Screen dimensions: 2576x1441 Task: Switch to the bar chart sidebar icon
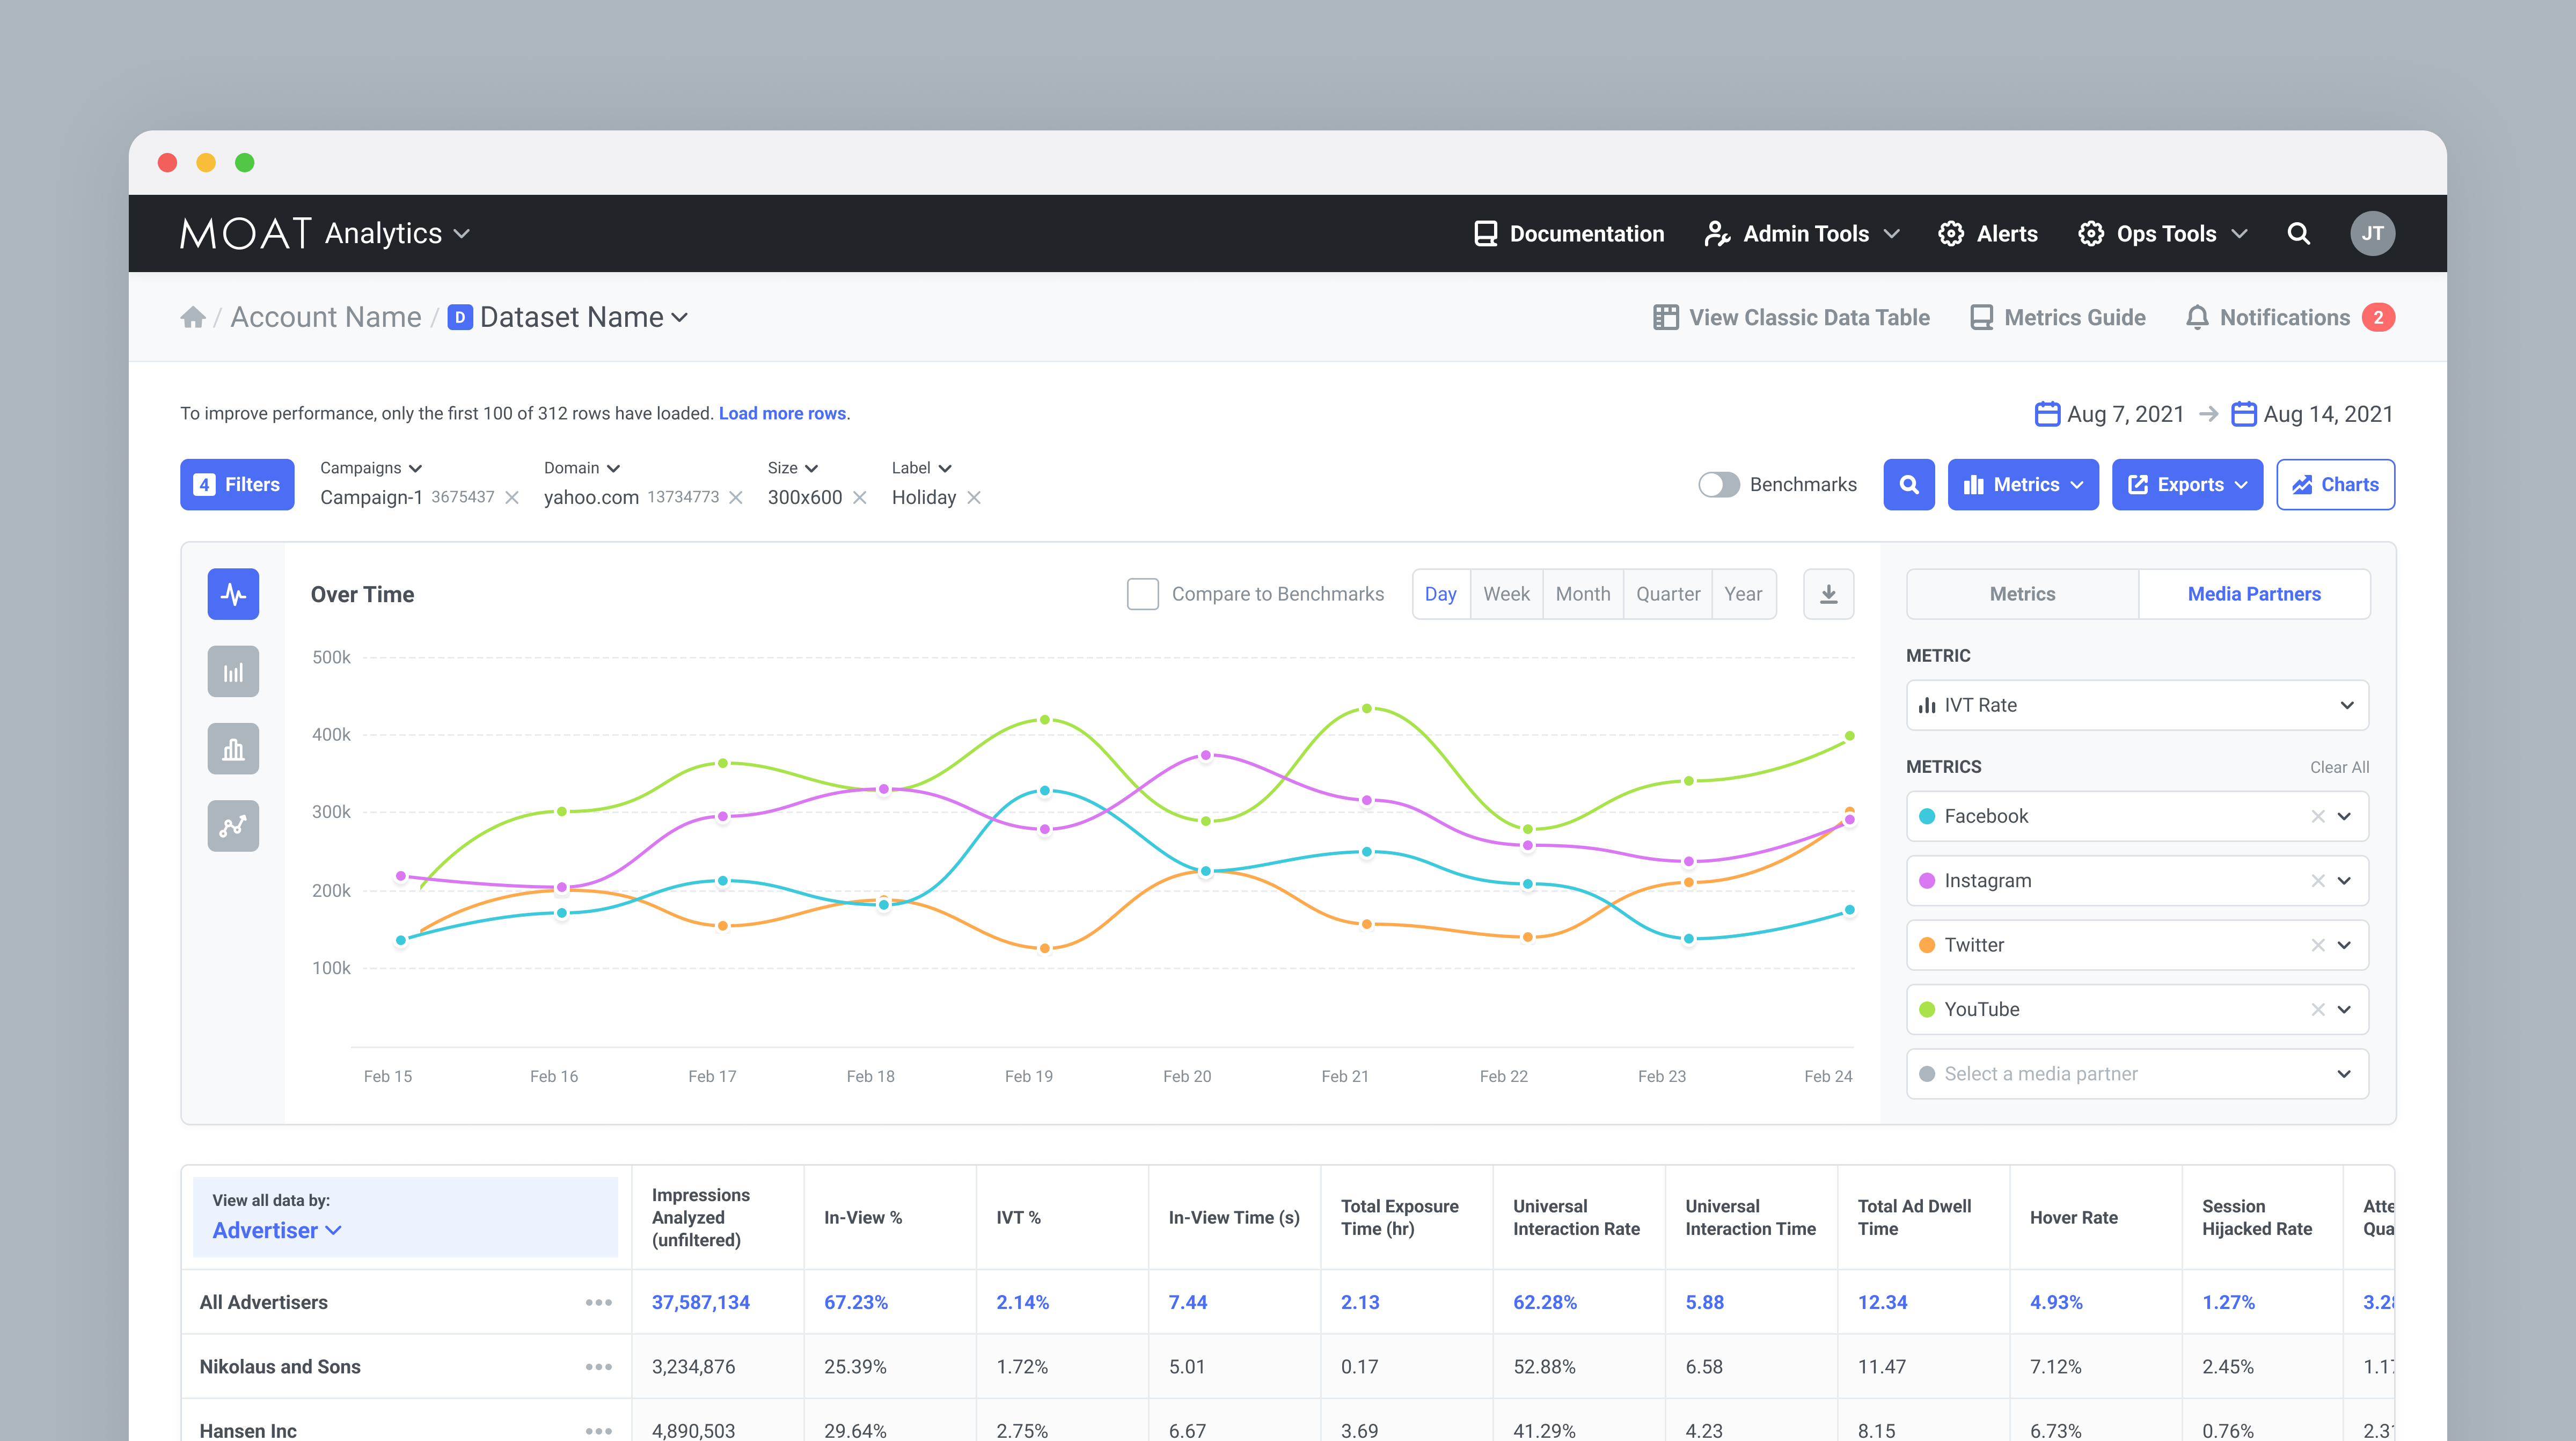tap(233, 672)
